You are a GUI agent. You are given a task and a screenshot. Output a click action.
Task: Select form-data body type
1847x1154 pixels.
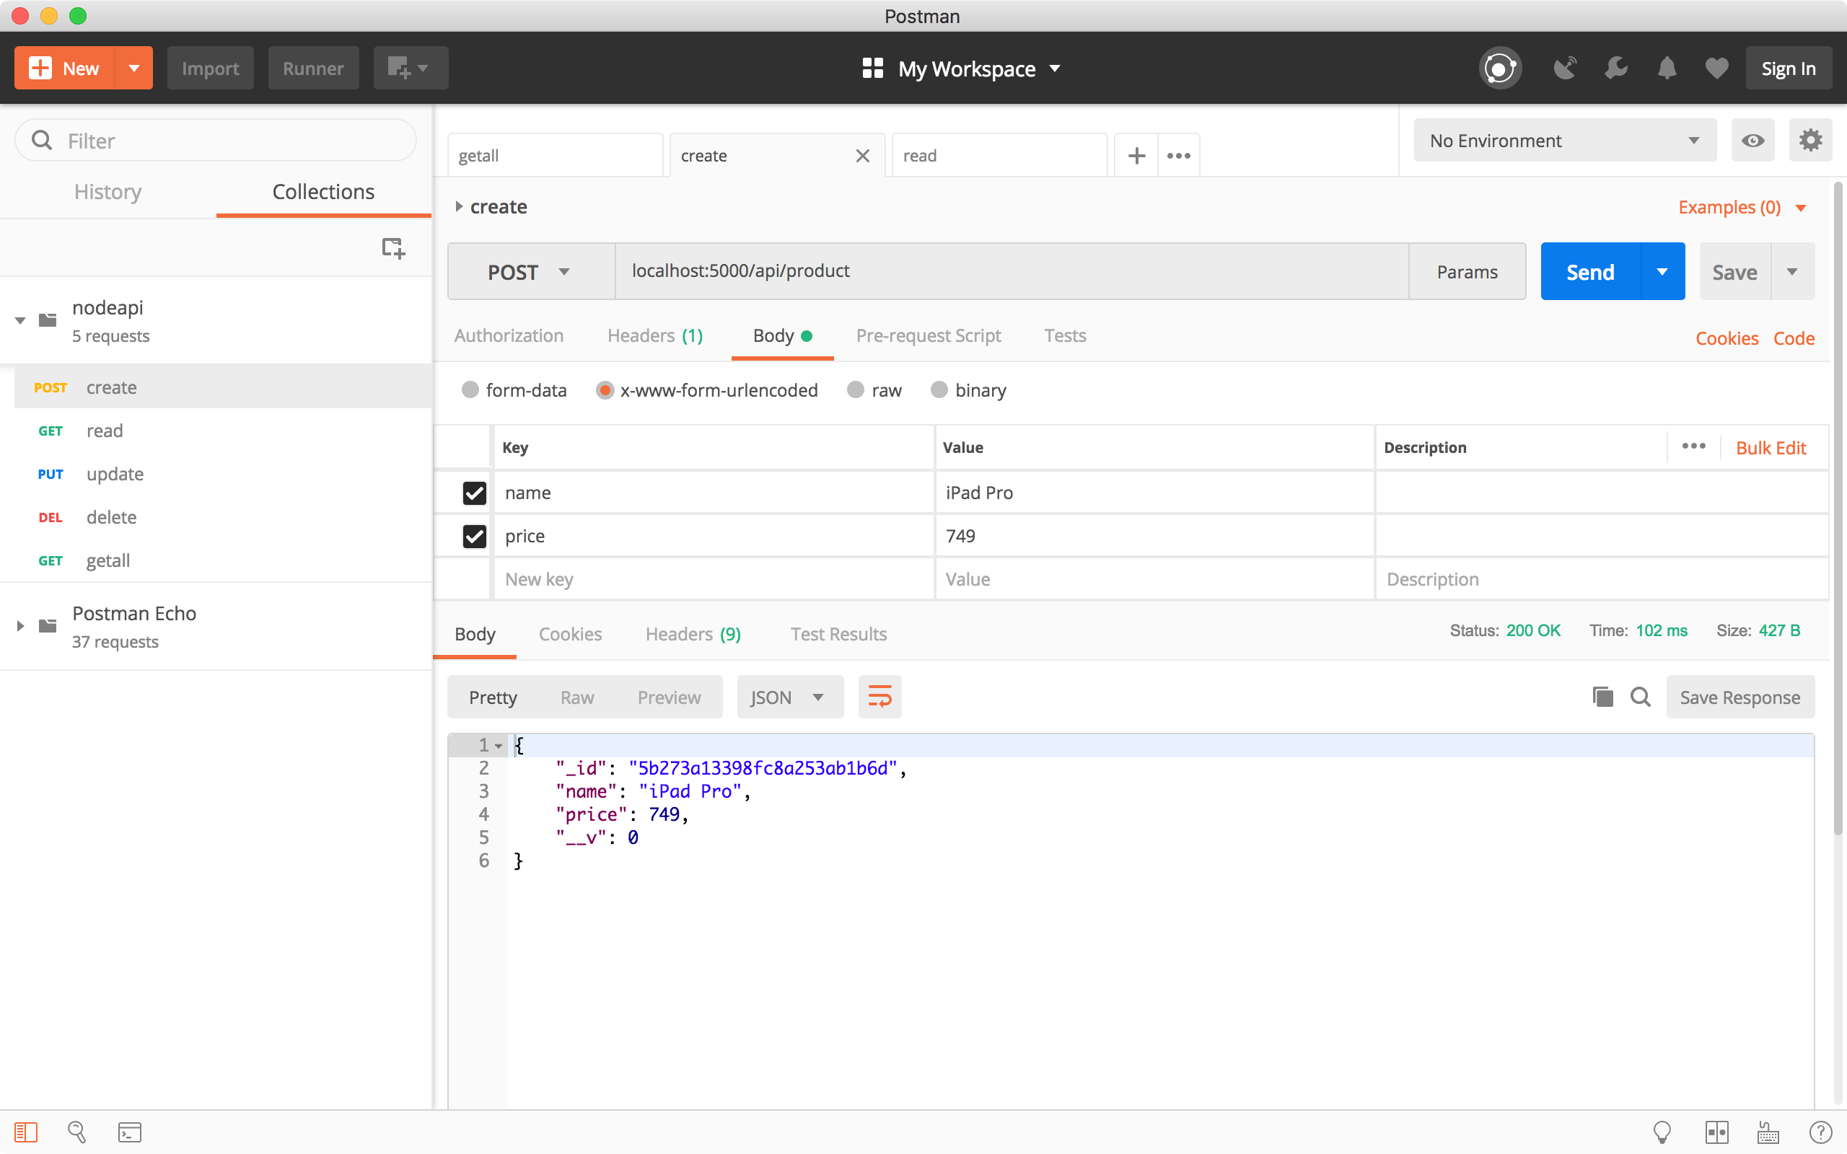pyautogui.click(x=470, y=390)
